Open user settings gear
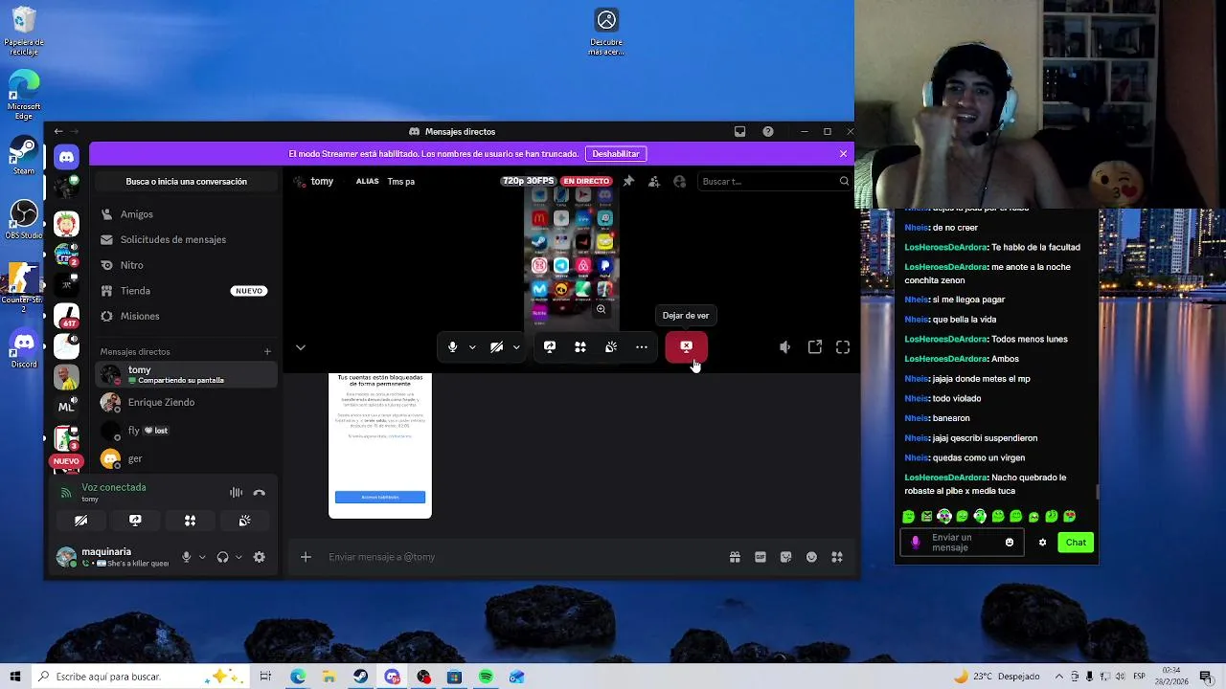Image resolution: width=1226 pixels, height=689 pixels. click(259, 557)
